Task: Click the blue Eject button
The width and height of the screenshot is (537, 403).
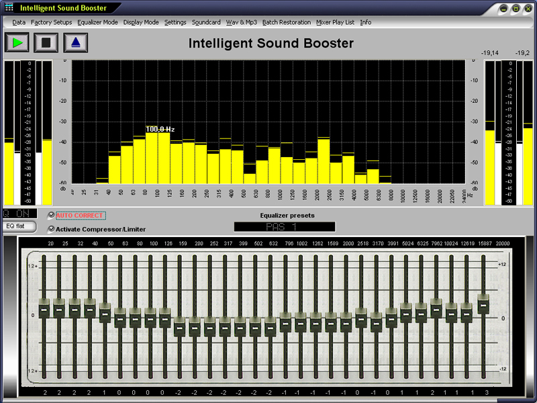Action: click(75, 42)
